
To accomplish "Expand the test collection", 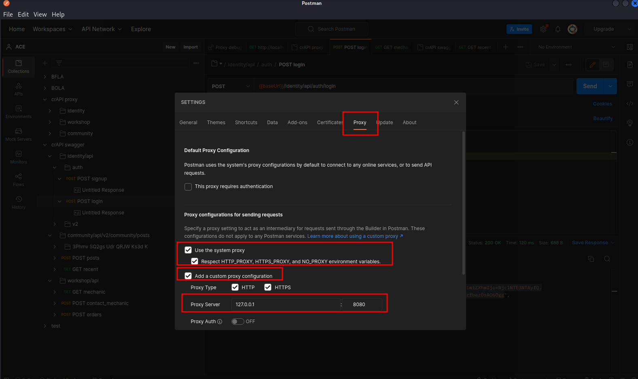I will pyautogui.click(x=45, y=326).
